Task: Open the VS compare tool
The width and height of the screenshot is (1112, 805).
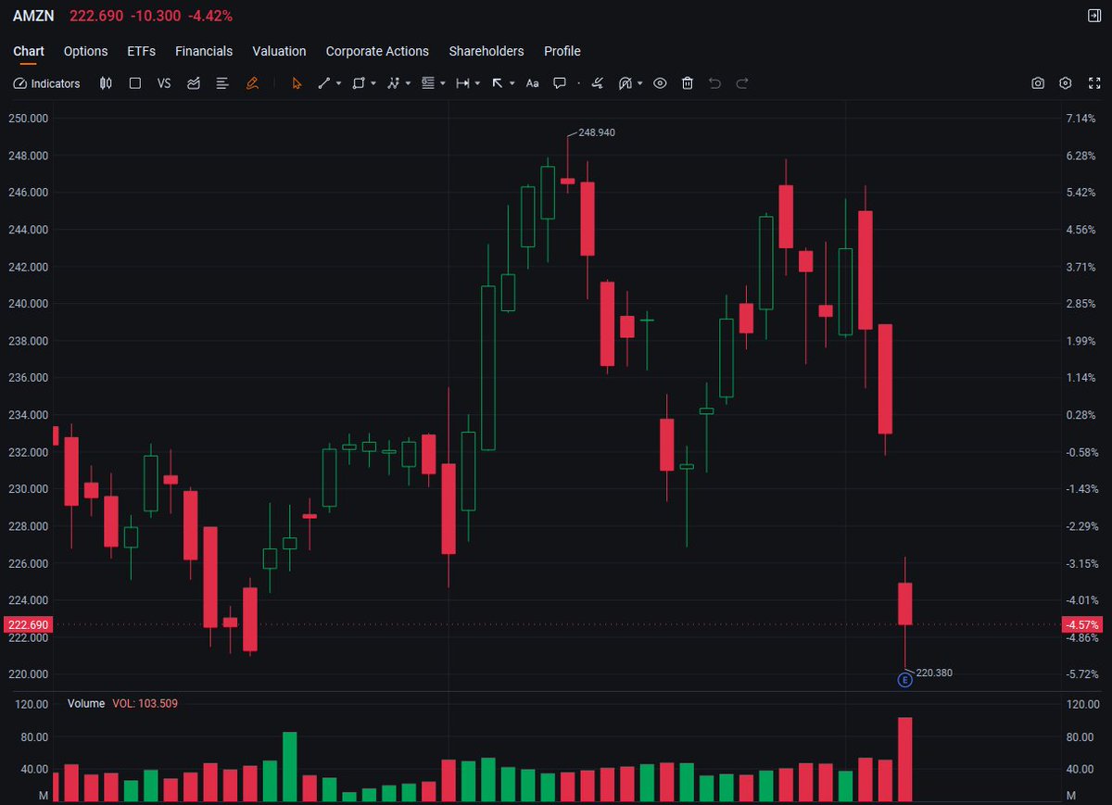Action: (164, 83)
